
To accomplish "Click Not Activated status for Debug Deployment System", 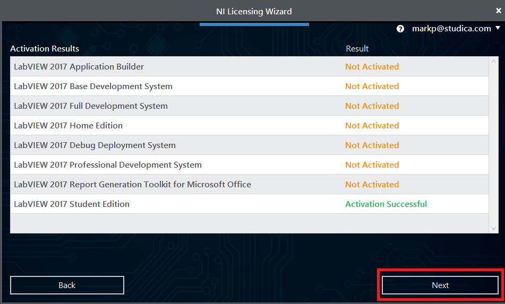I will (372, 145).
